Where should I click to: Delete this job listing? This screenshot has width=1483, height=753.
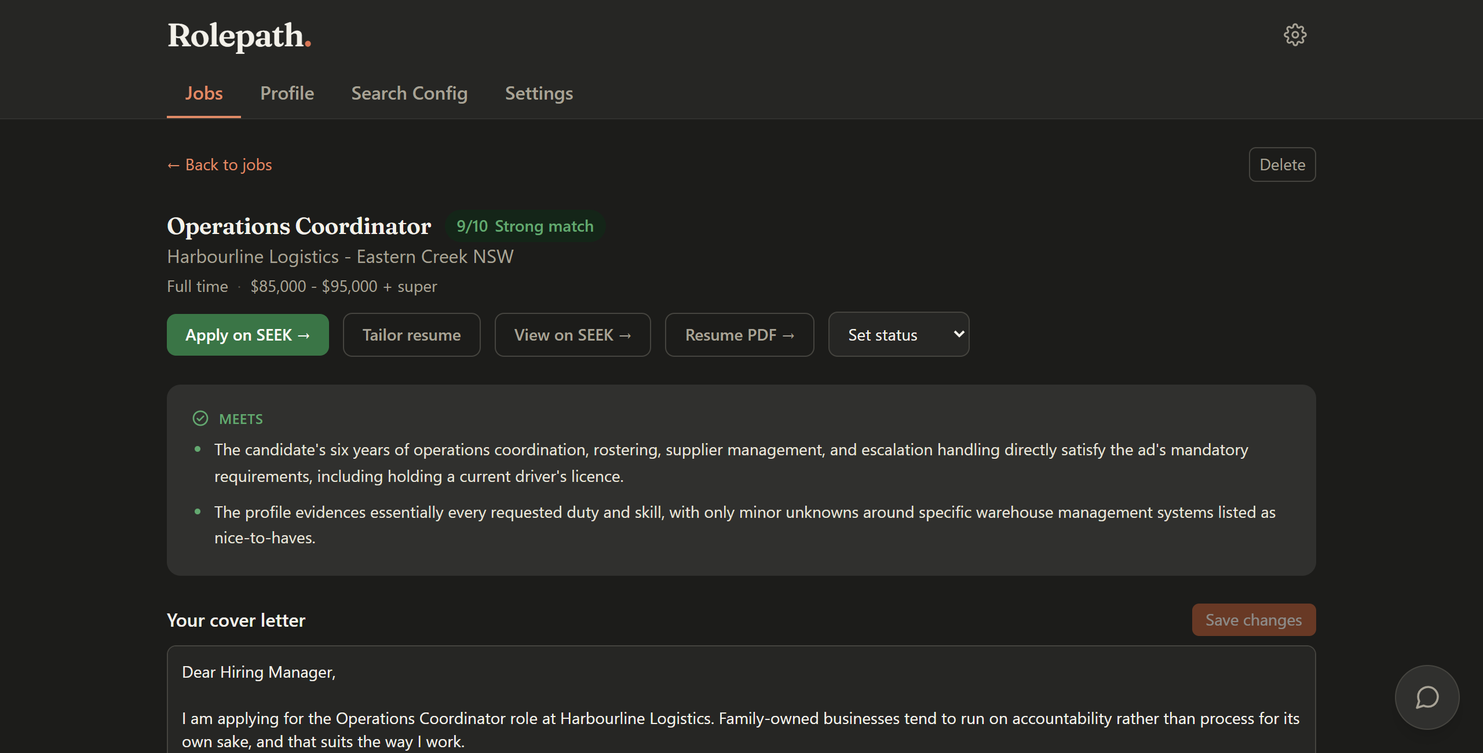[x=1282, y=165]
